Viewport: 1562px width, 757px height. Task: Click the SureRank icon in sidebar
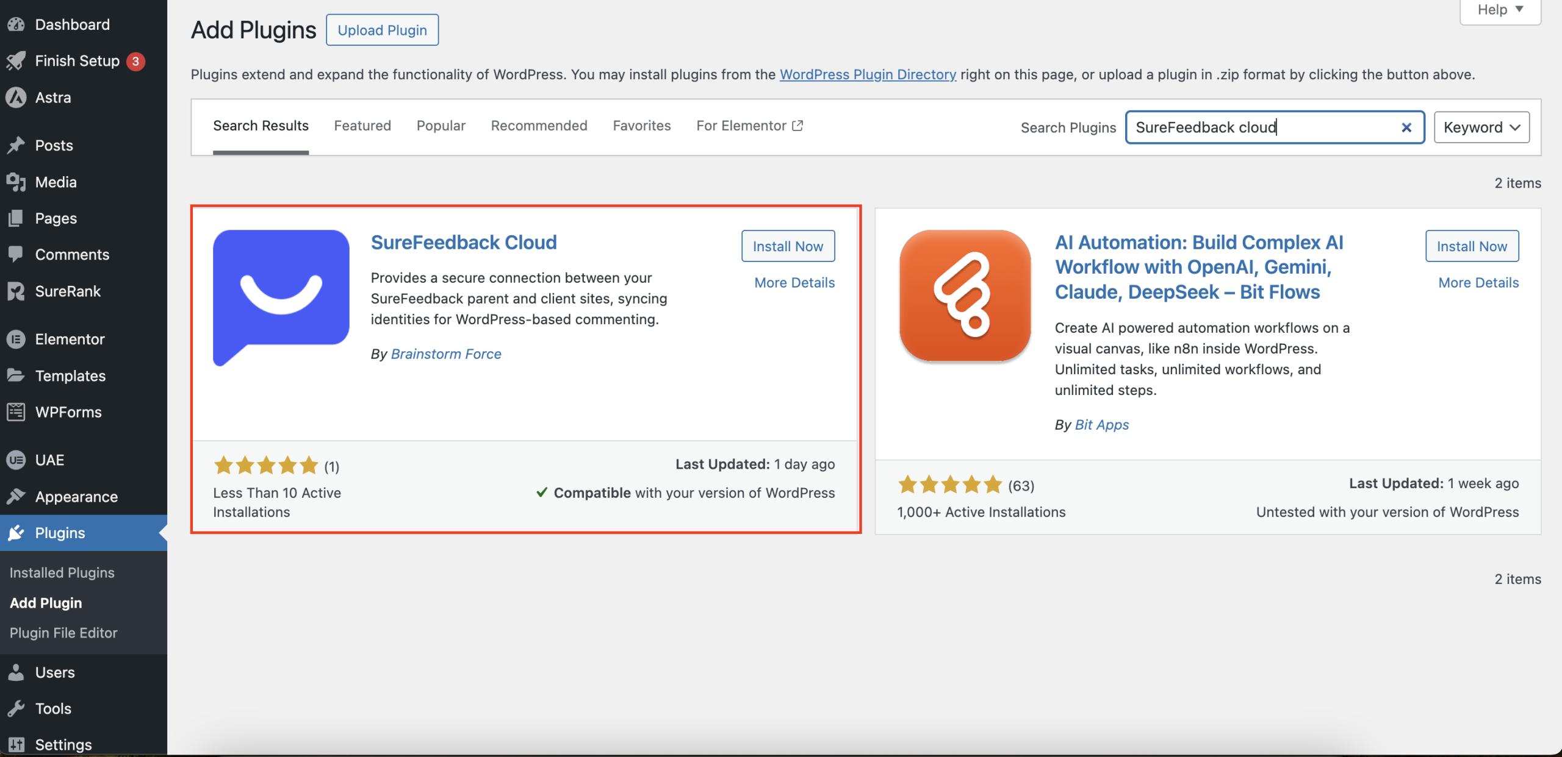coord(16,291)
